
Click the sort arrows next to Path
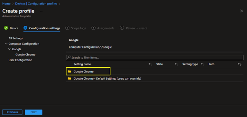pyautogui.click(x=240, y=64)
